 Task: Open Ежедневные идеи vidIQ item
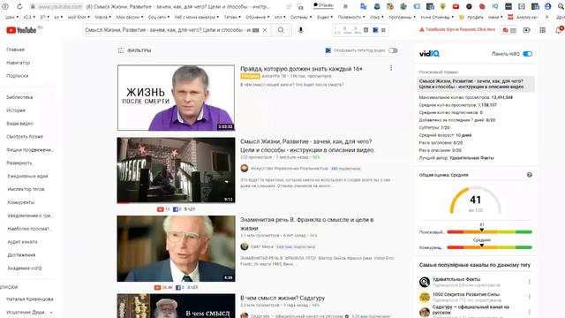point(27,177)
